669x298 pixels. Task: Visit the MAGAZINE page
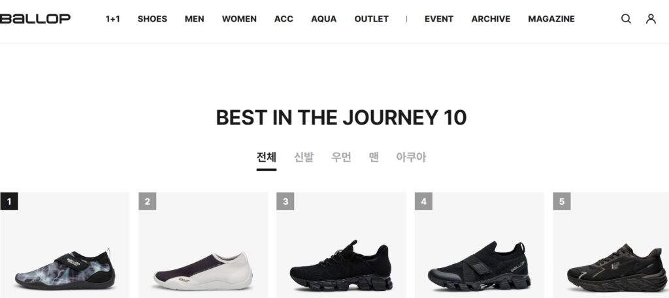pos(551,19)
